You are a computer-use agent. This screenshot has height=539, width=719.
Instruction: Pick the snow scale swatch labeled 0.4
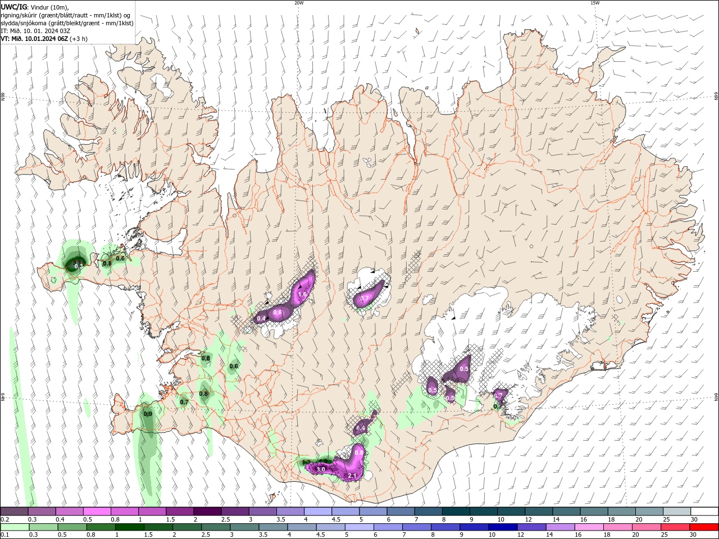(x=69, y=511)
